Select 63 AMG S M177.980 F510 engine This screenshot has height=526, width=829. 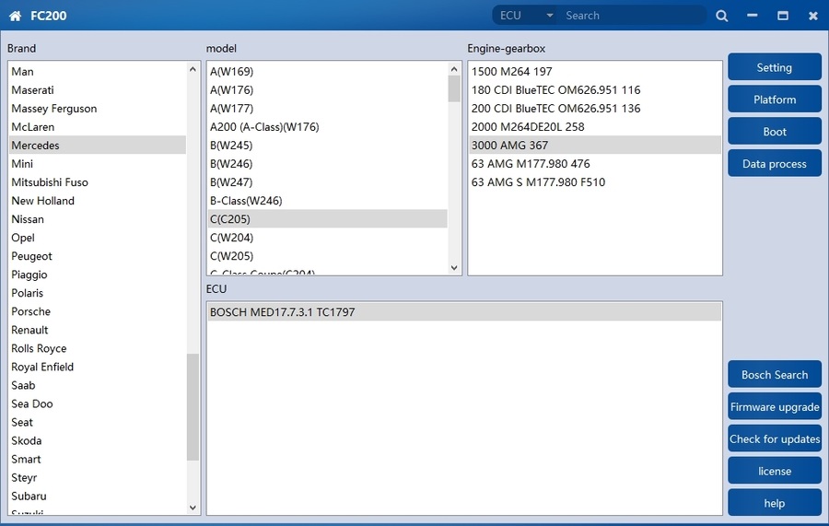tap(538, 182)
